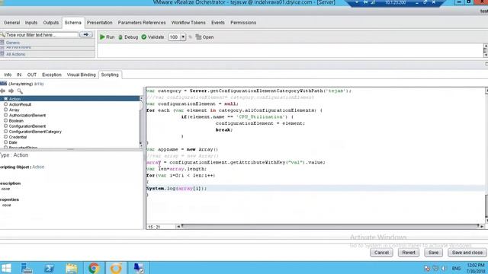Switch to vRealize Orchestrator taskbar icon
Image resolution: width=488 pixels, height=274 pixels.
tap(116, 268)
